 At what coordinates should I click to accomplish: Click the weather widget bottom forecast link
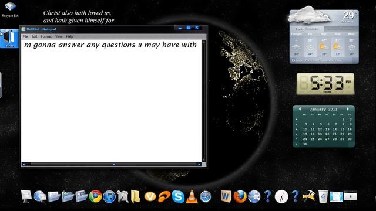pos(317,60)
